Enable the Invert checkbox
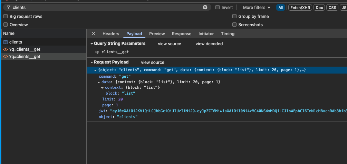This screenshot has width=347, height=164. 218,7
